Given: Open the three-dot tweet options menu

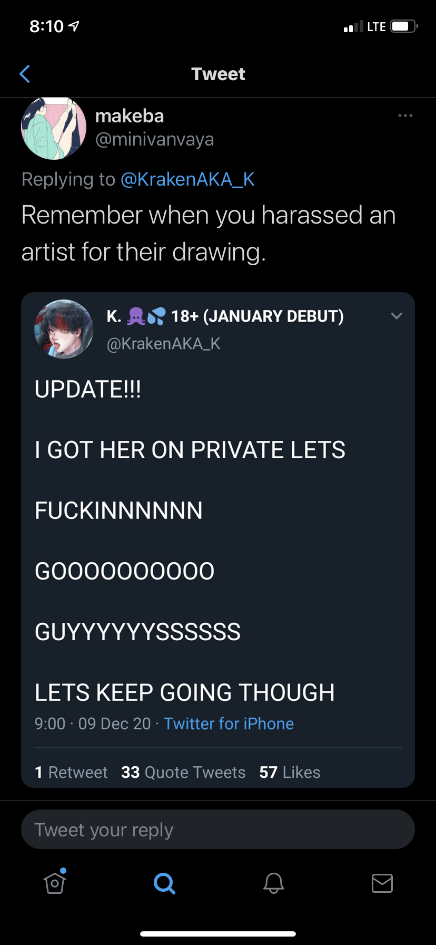Looking at the screenshot, I should [405, 115].
